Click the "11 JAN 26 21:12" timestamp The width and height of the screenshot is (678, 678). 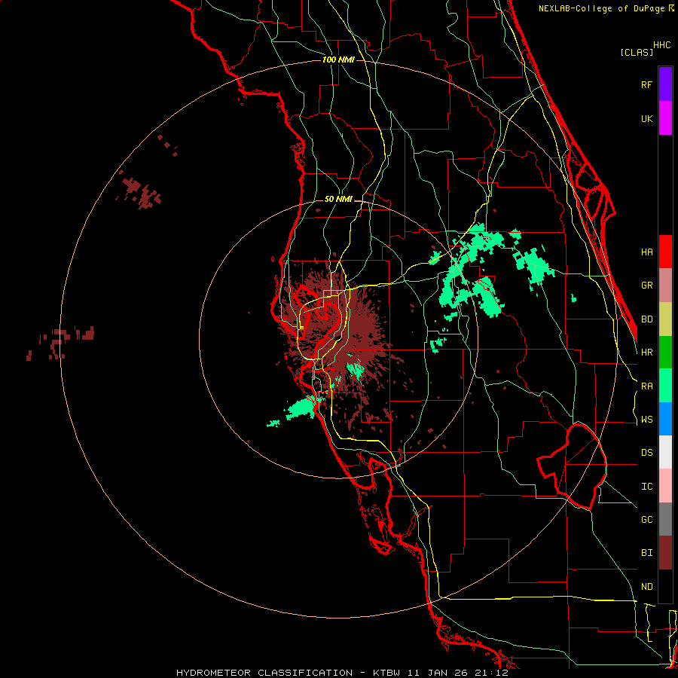(x=457, y=673)
